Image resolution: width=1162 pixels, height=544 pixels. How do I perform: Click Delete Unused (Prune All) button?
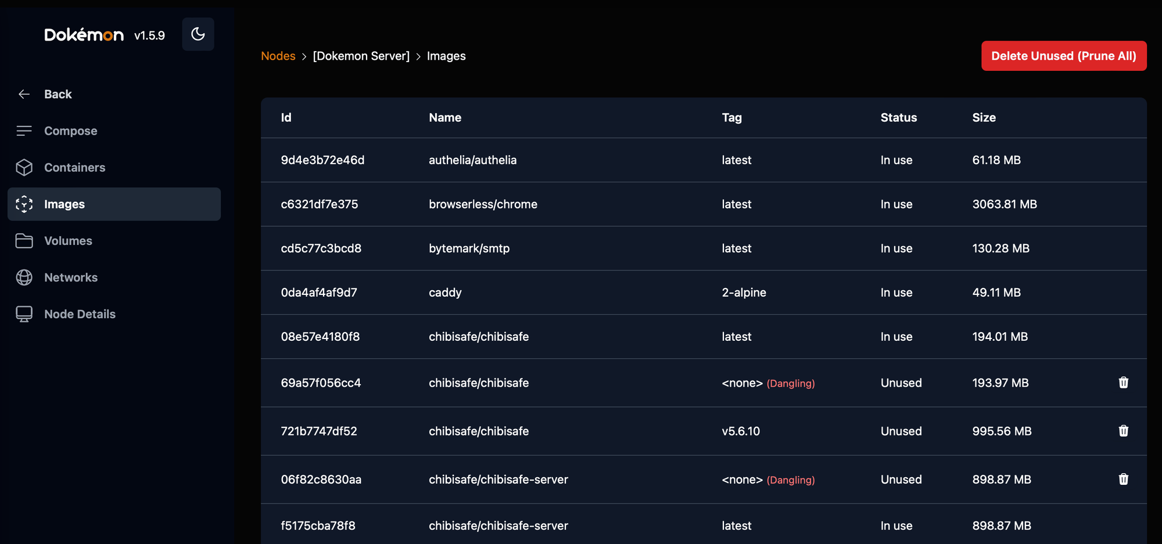1064,56
